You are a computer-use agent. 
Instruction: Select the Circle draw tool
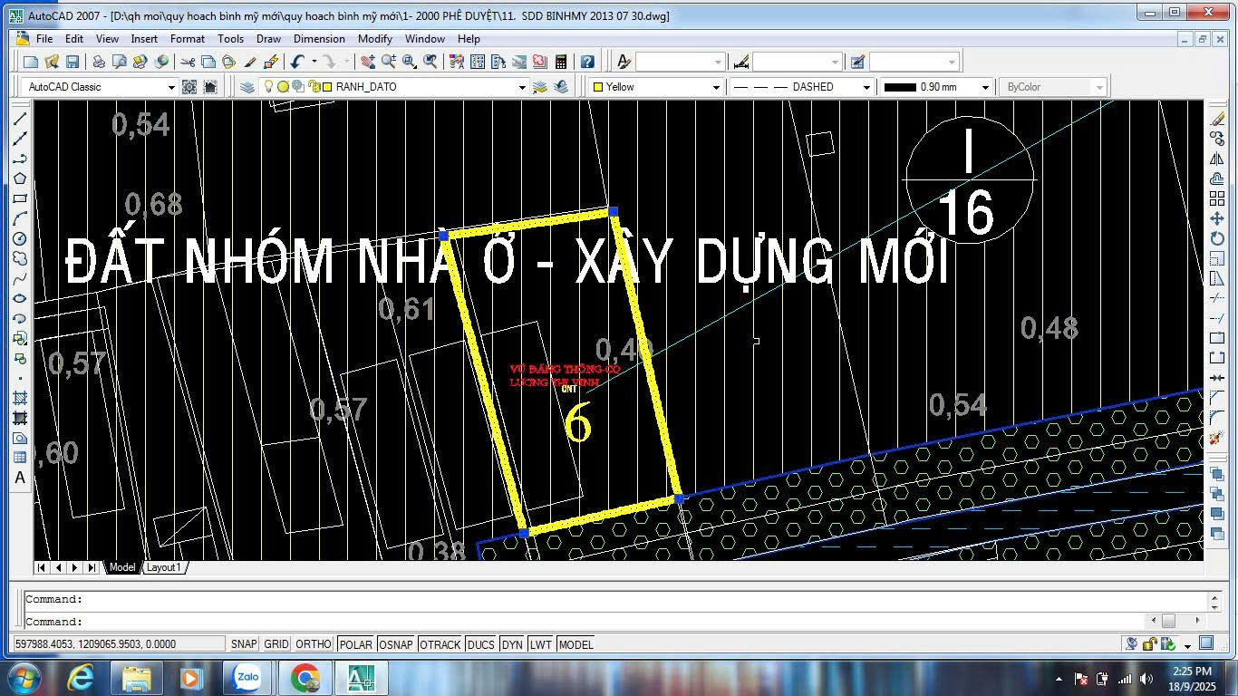click(x=19, y=238)
